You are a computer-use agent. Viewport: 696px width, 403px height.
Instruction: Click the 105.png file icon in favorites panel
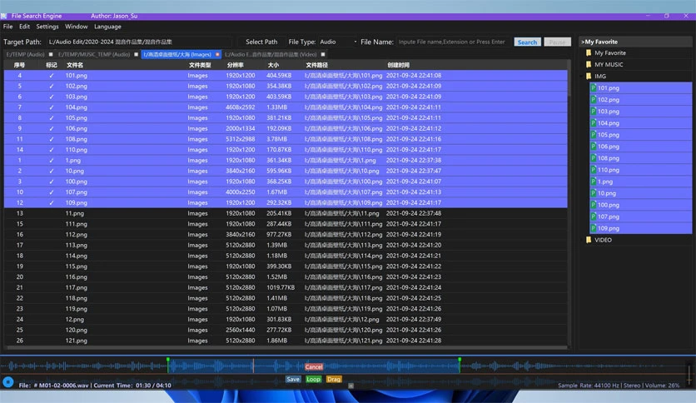(593, 135)
